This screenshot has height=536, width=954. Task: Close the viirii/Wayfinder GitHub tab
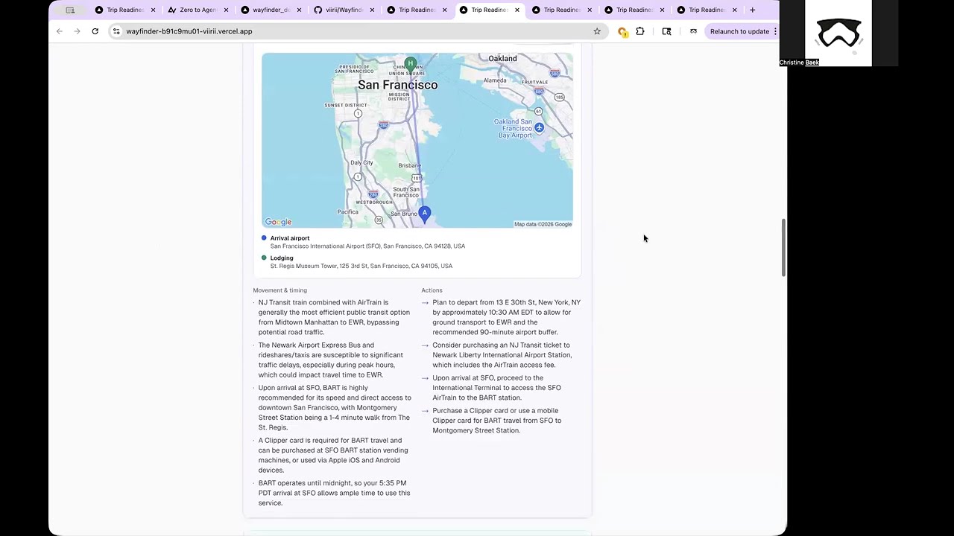(x=371, y=10)
